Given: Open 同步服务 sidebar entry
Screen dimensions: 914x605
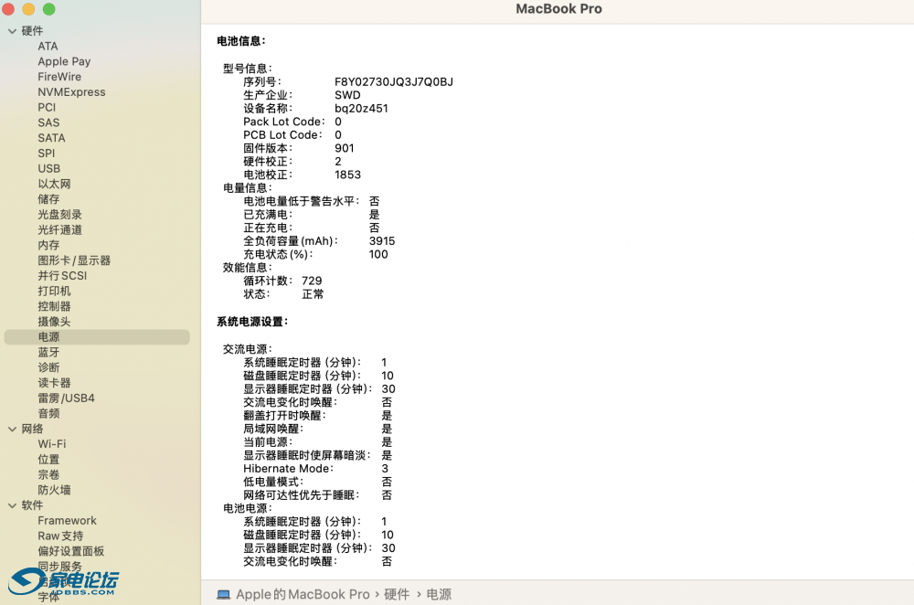Looking at the screenshot, I should pyautogui.click(x=59, y=566).
